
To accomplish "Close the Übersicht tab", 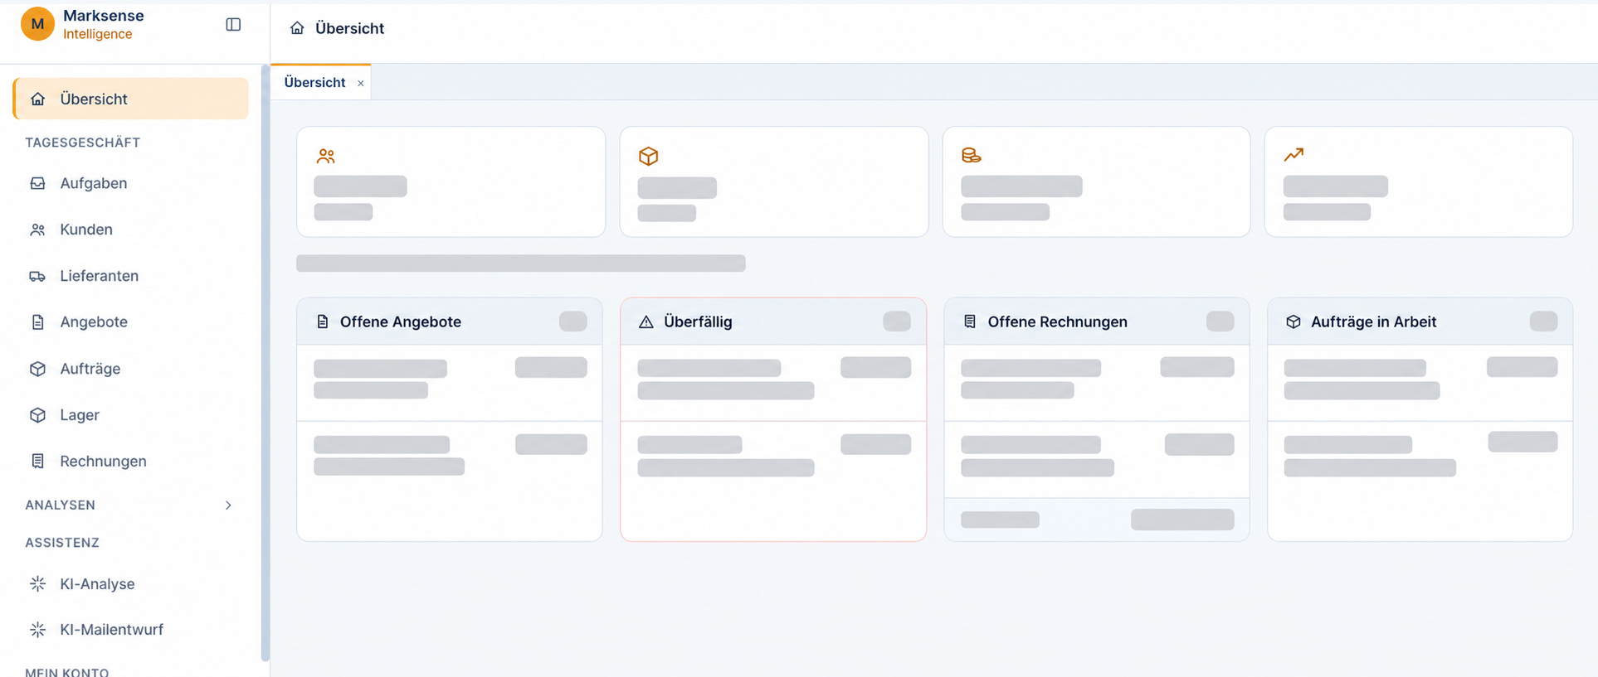I will click(360, 83).
